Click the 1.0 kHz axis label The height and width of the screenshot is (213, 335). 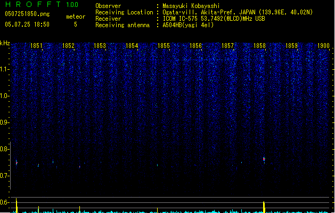coord(5,96)
